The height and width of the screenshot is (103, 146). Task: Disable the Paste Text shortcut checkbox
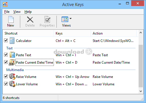[x=6, y=54]
